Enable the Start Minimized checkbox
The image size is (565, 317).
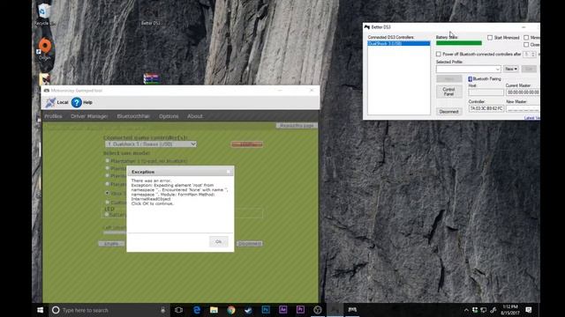pos(490,37)
